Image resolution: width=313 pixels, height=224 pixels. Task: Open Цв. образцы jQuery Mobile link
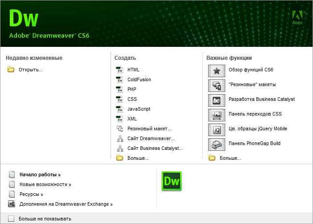click(x=258, y=129)
